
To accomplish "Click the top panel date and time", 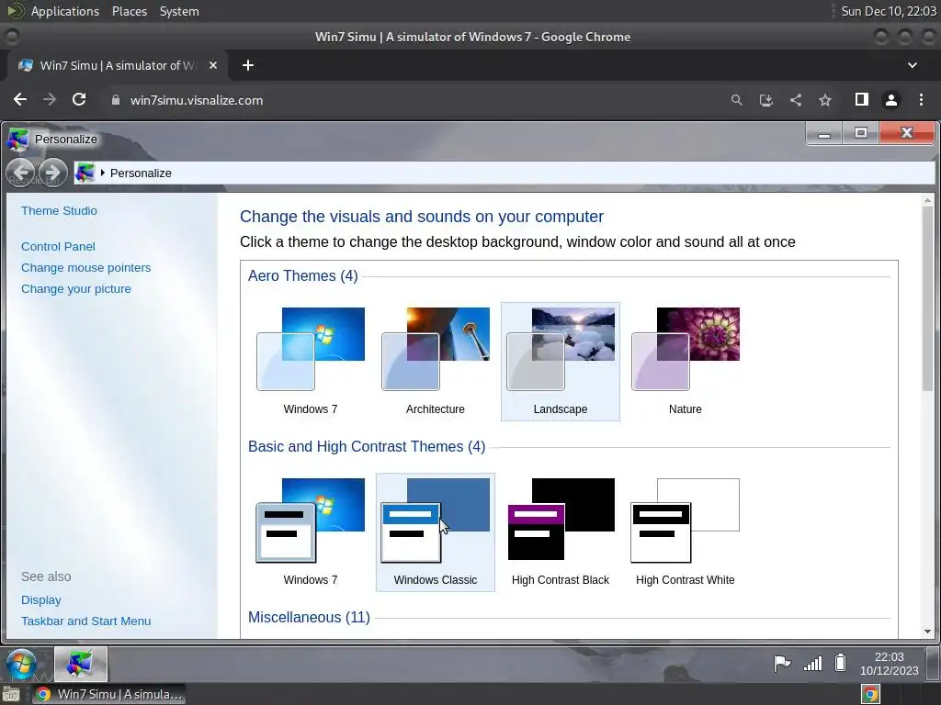I will tap(889, 11).
